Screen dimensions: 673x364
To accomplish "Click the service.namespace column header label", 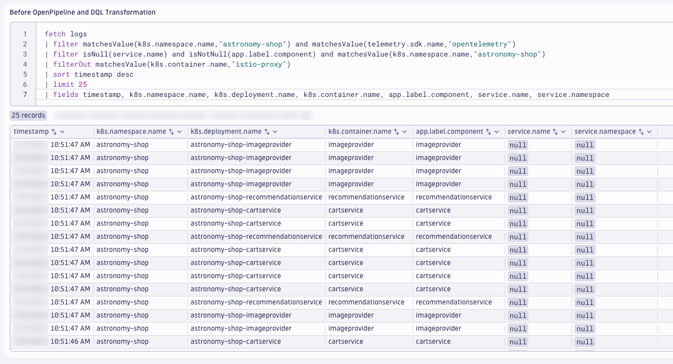I will (605, 132).
